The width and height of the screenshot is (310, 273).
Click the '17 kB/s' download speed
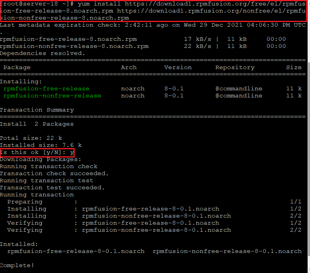pos(198,39)
